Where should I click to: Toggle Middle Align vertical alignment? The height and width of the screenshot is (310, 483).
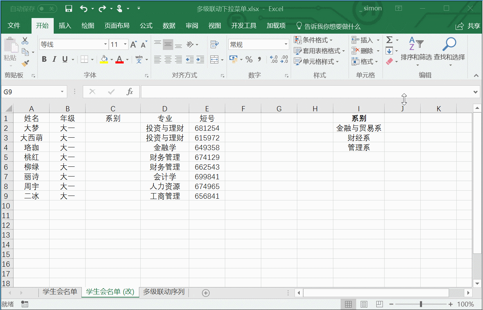tap(168, 44)
